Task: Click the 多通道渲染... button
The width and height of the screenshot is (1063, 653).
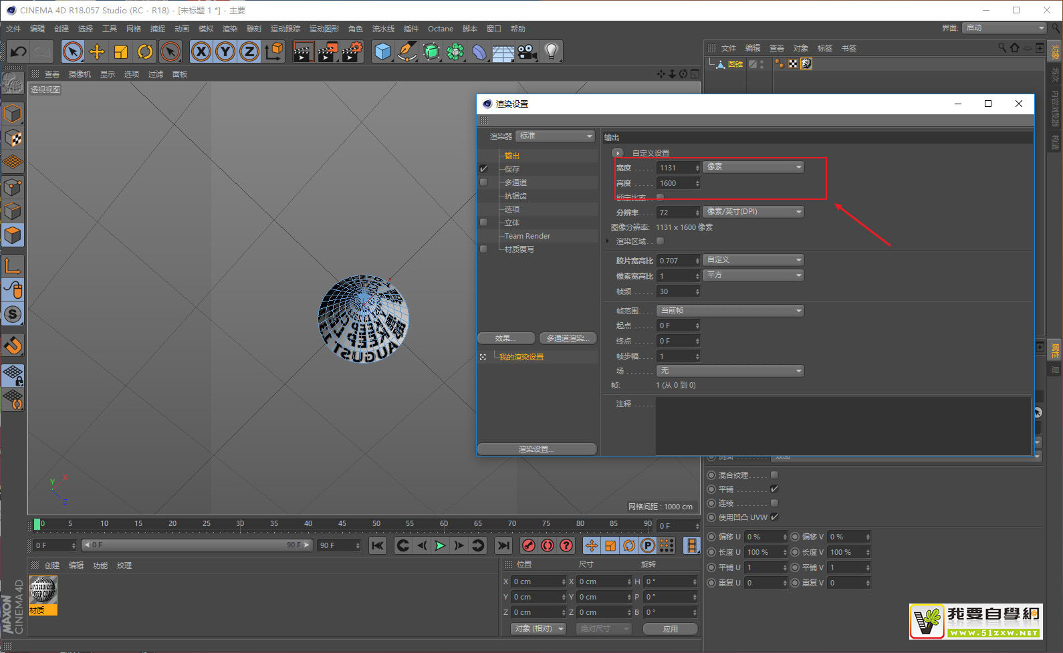Action: point(568,338)
